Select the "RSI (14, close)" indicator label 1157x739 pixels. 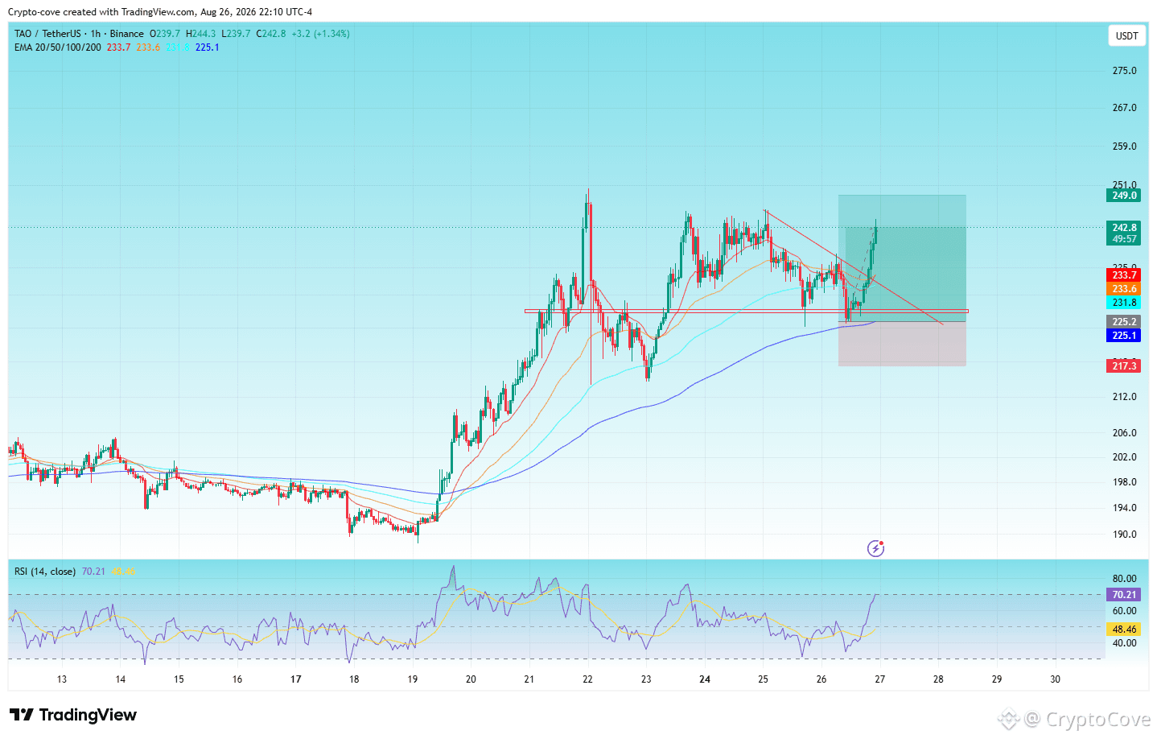(45, 572)
